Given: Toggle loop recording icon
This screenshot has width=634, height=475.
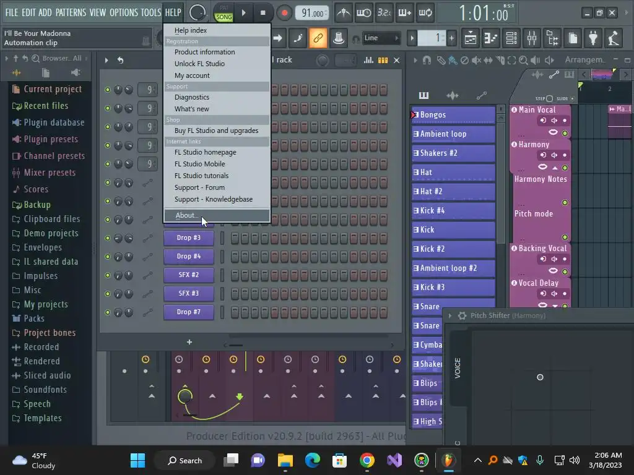Looking at the screenshot, I should (x=425, y=13).
